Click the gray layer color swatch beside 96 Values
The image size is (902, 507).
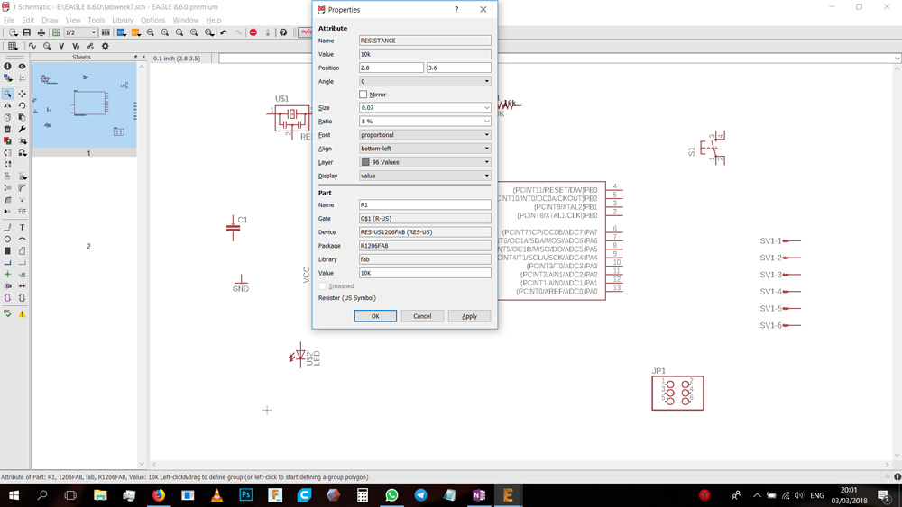pos(365,162)
